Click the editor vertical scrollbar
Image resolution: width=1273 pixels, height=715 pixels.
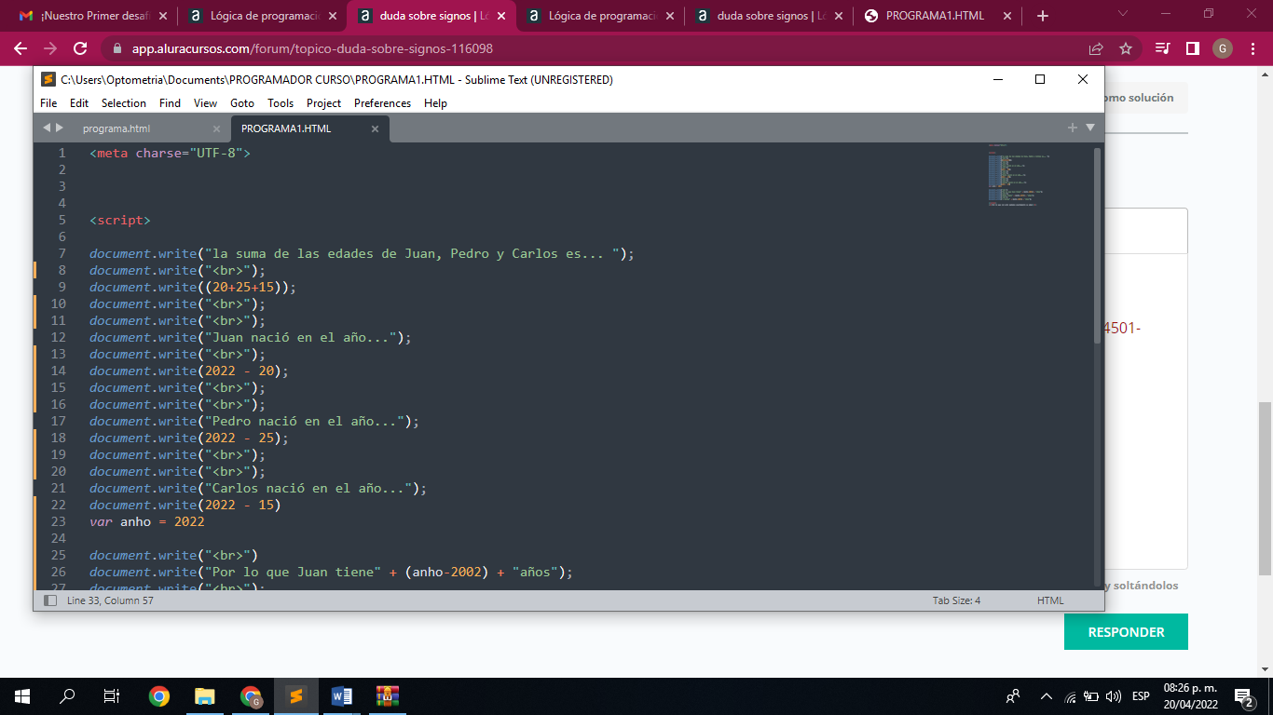[x=1097, y=246]
